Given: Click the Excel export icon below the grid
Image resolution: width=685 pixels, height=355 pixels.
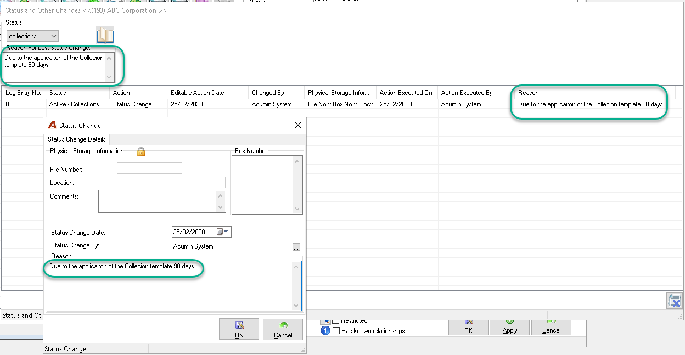Looking at the screenshot, I should pos(674,301).
